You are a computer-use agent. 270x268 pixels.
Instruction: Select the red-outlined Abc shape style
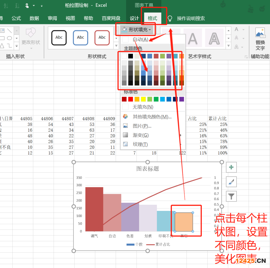[x=102, y=38]
